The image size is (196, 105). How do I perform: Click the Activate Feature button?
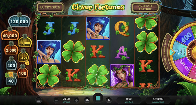click(x=145, y=7)
